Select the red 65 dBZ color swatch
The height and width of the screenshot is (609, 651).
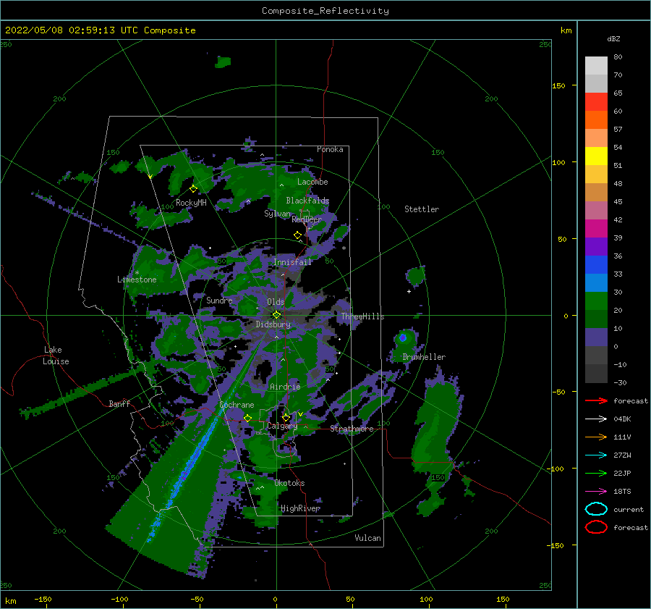click(596, 101)
